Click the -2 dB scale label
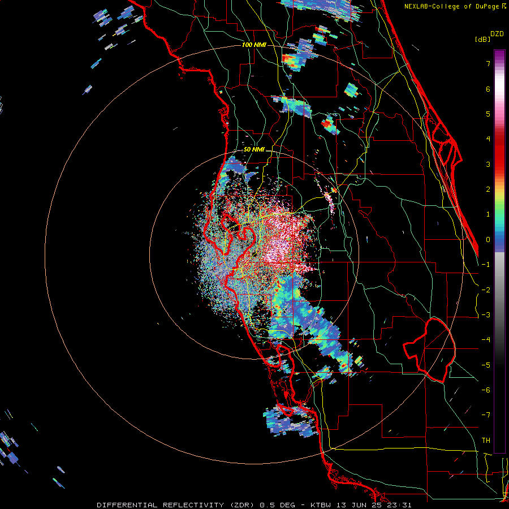Screen dimensions: 509x509 [x=486, y=290]
